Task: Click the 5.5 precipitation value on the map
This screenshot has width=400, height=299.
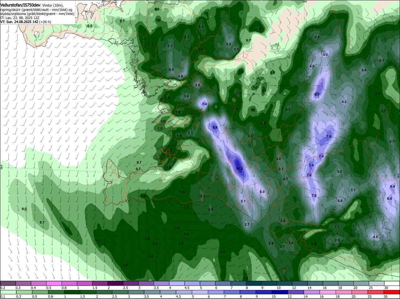Action: (x=325, y=55)
